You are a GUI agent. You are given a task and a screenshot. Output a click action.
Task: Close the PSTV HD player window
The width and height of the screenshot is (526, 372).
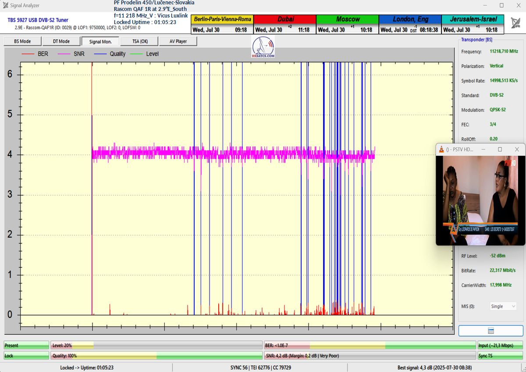click(517, 150)
